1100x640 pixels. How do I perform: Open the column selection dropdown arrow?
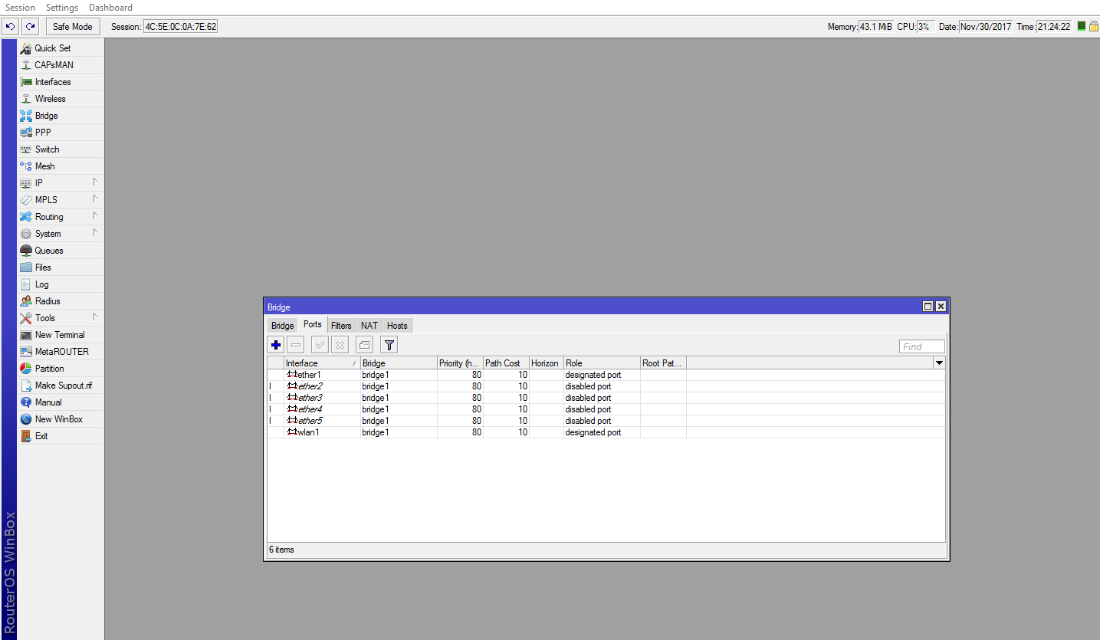(939, 363)
